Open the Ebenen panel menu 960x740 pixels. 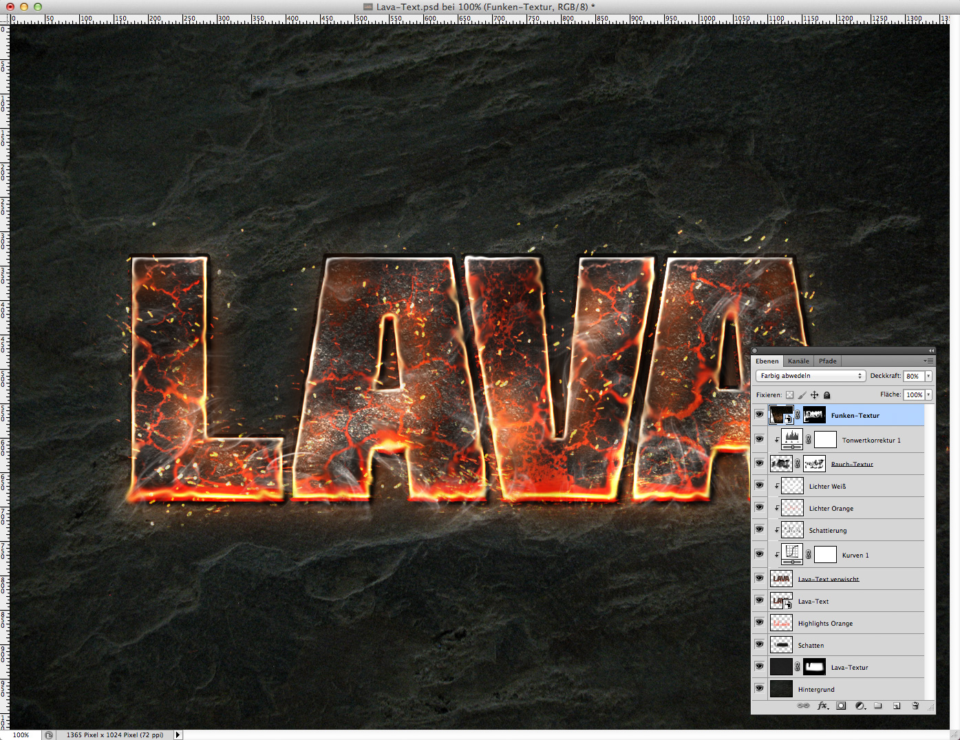[929, 360]
